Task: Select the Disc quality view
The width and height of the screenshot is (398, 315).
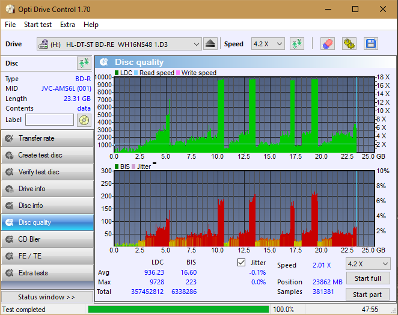Action: pos(47,222)
